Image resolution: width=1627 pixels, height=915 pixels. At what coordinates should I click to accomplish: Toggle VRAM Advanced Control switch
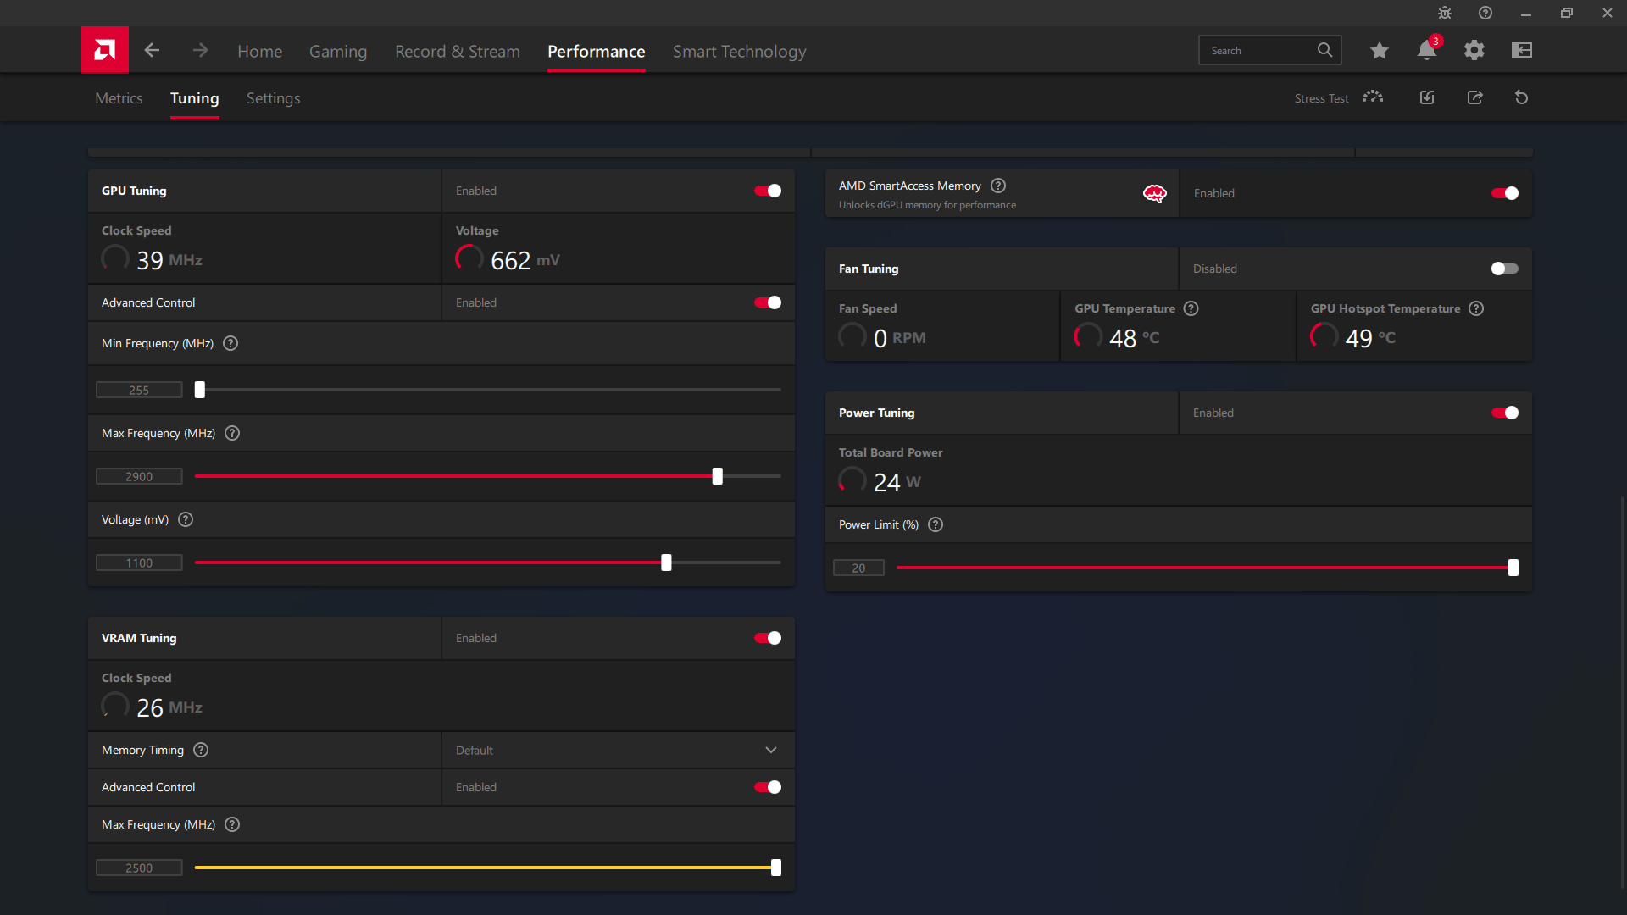768,787
